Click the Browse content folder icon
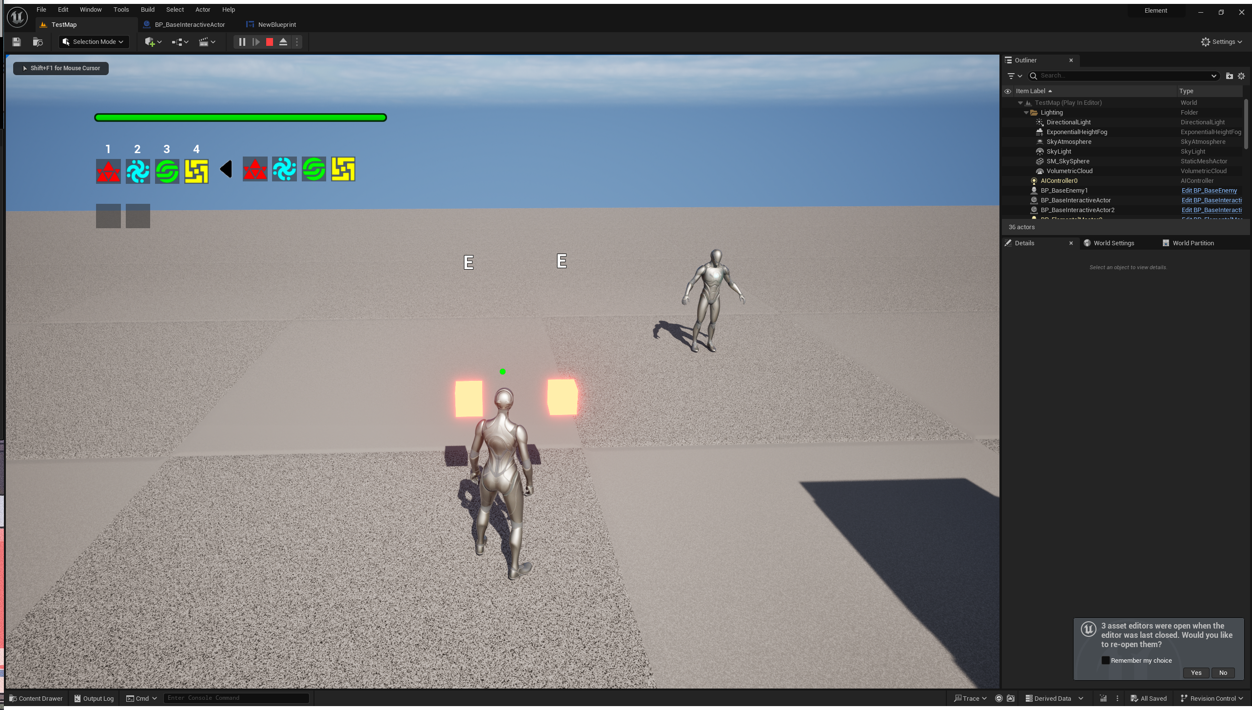Viewport: 1252px width, 710px height. pyautogui.click(x=38, y=42)
